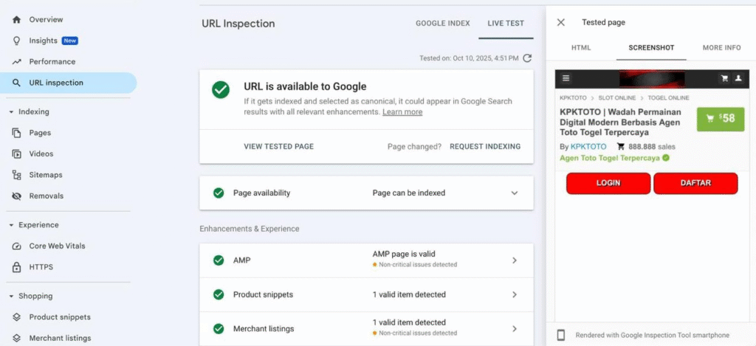Image resolution: width=756 pixels, height=346 pixels.
Task: Click the Videos play icon
Action: click(x=16, y=154)
